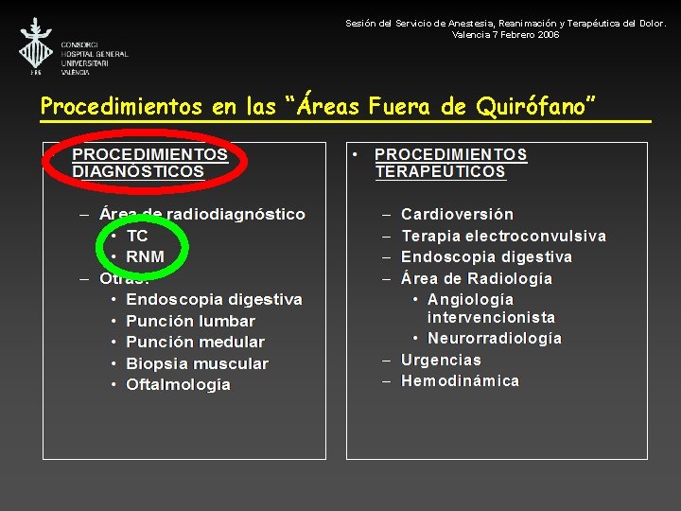Viewport: 681px width, 511px height.
Task: Click the 'TC' bullet item
Action: tap(137, 236)
